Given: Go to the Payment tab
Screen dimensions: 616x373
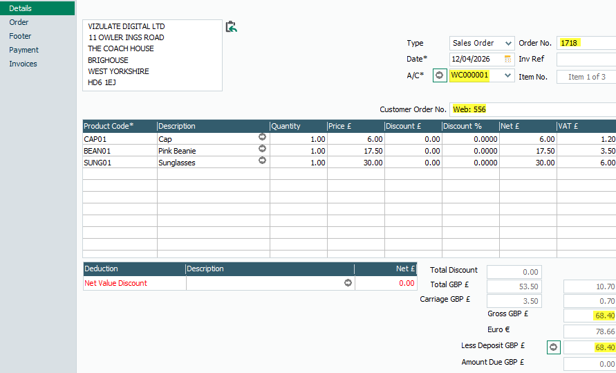Looking at the screenshot, I should [24, 50].
